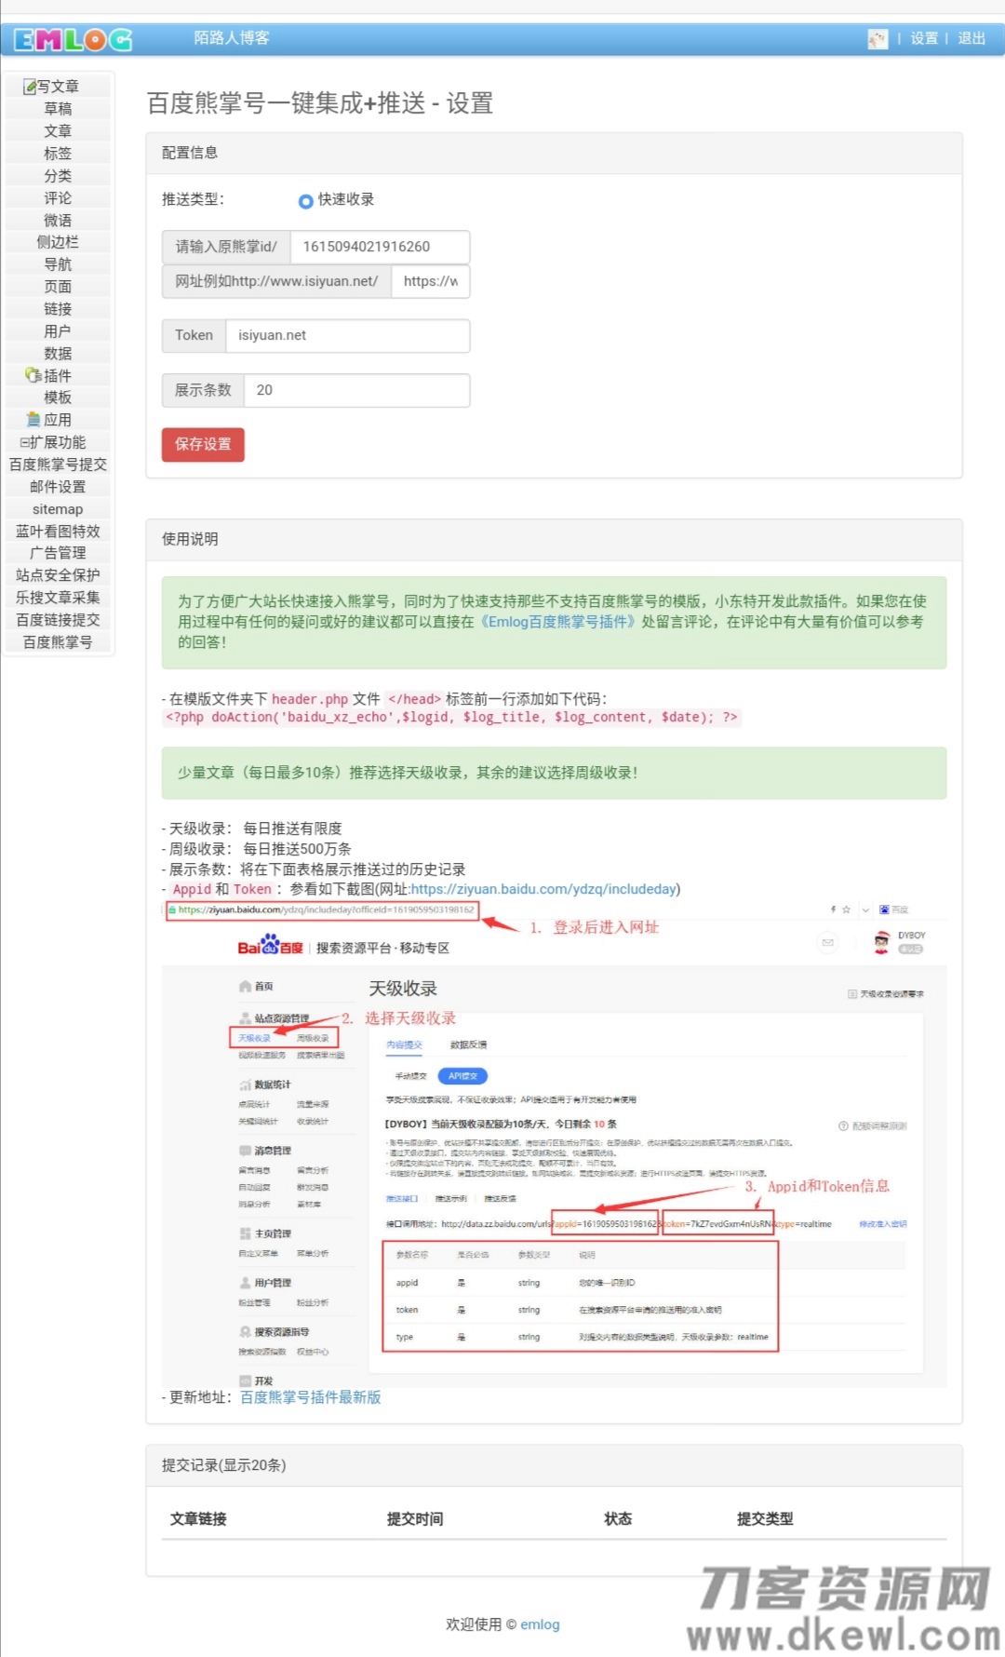Open the ziyuan.baidu.com includeday link
Viewport: 1005px width, 1657px height.
click(x=543, y=889)
